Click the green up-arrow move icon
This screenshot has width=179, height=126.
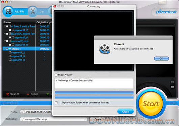click(48, 94)
